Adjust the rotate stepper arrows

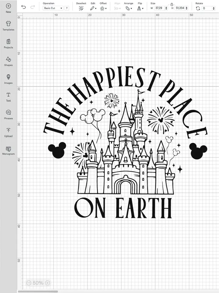pyautogui.click(x=214, y=8)
